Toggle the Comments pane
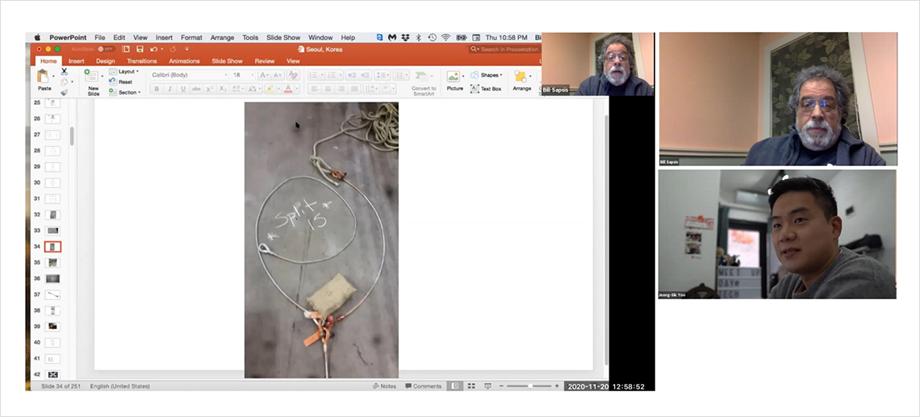Viewport: 920px width, 417px height. tap(423, 386)
